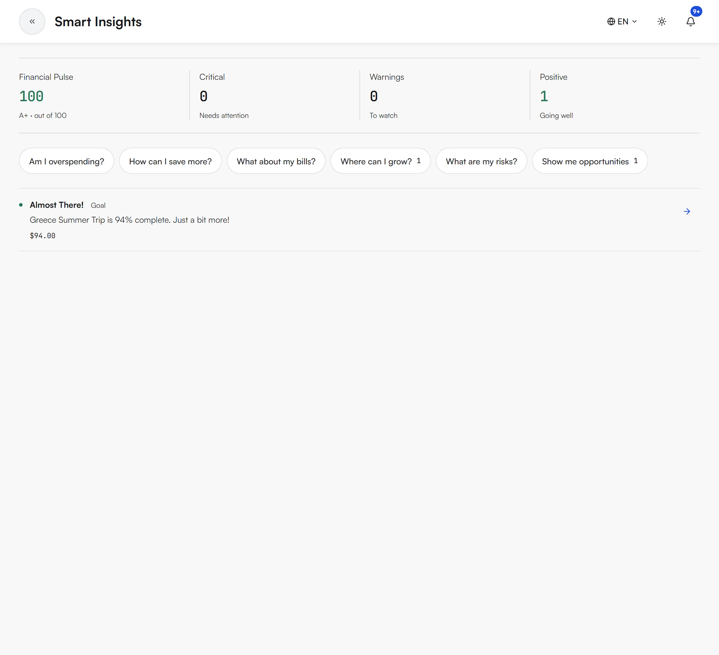Click the 'Goal' tag label
The width and height of the screenshot is (719, 655).
click(98, 205)
